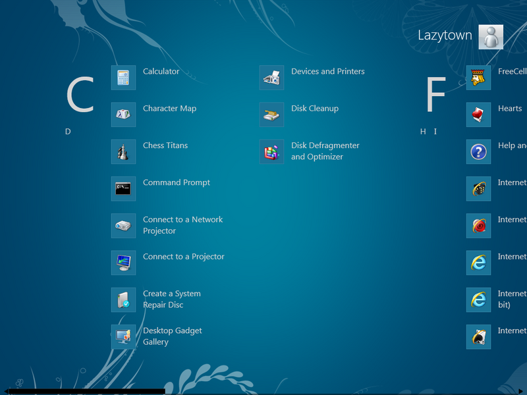The height and width of the screenshot is (395, 527).
Task: Jump to the H letter group
Action: point(423,132)
